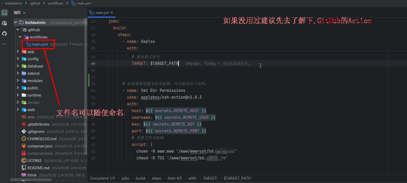Switch to the main.yml editor tab
Image resolution: width=407 pixels, height=183 pixels.
[102, 13]
